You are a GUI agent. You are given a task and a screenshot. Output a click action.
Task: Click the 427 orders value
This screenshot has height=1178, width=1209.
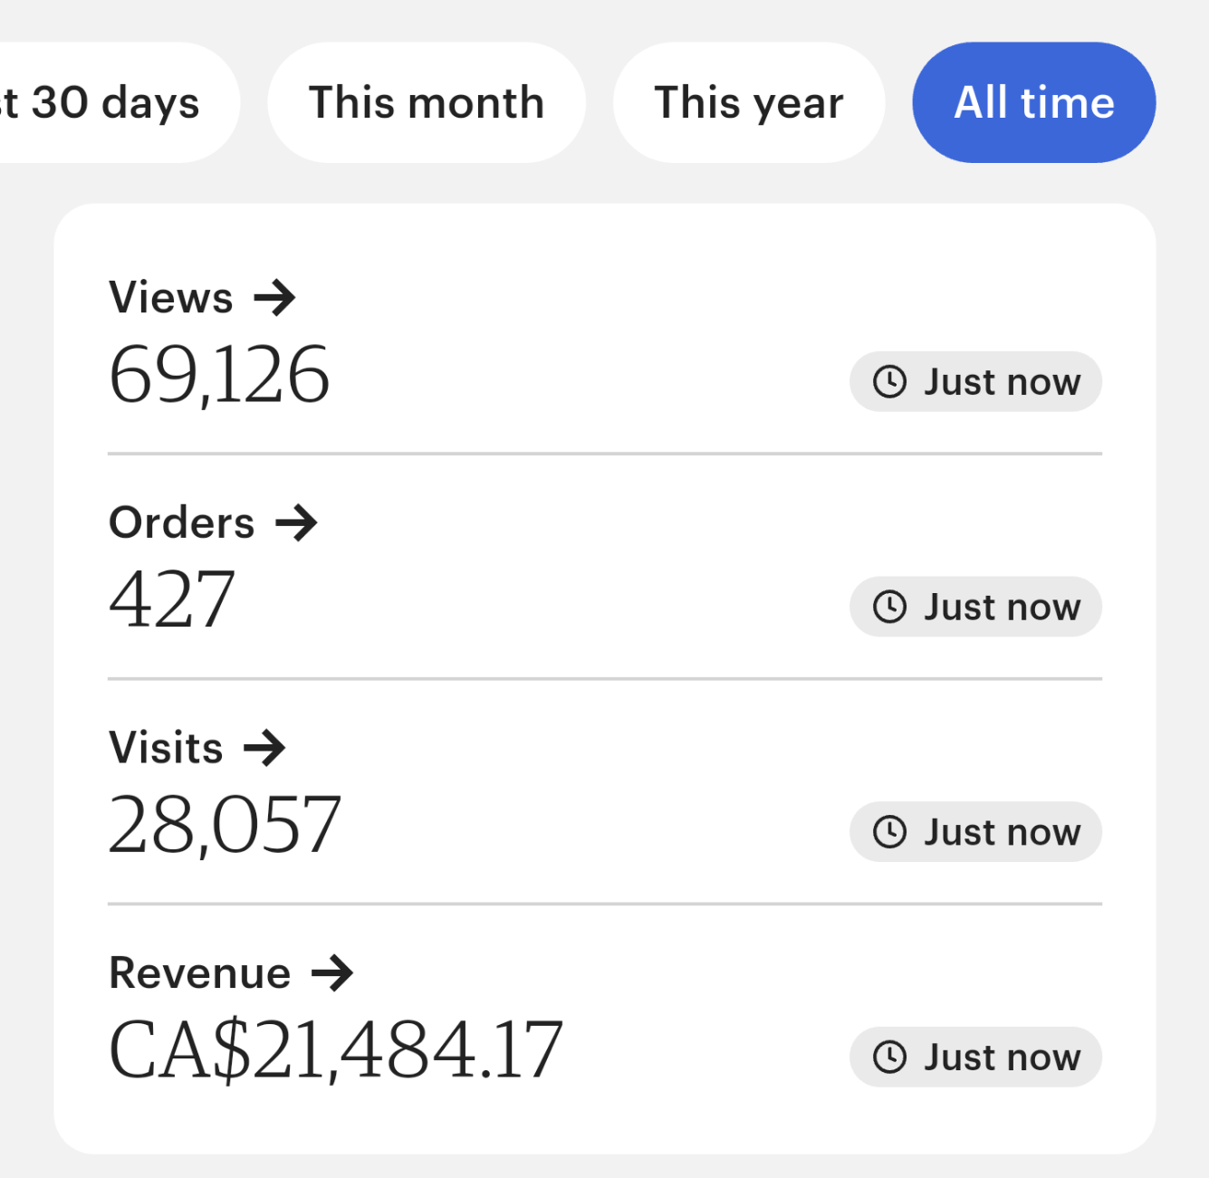coord(172,599)
